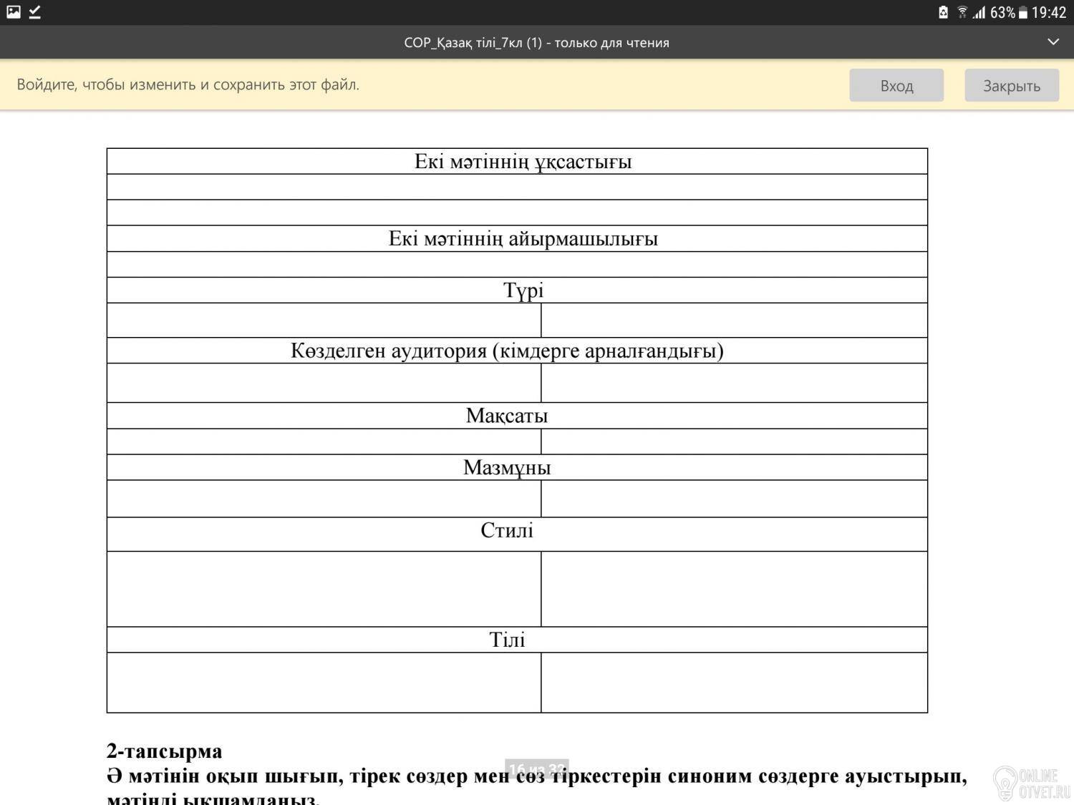Expand the document title chevron menu
The image size is (1074, 805).
[1053, 42]
